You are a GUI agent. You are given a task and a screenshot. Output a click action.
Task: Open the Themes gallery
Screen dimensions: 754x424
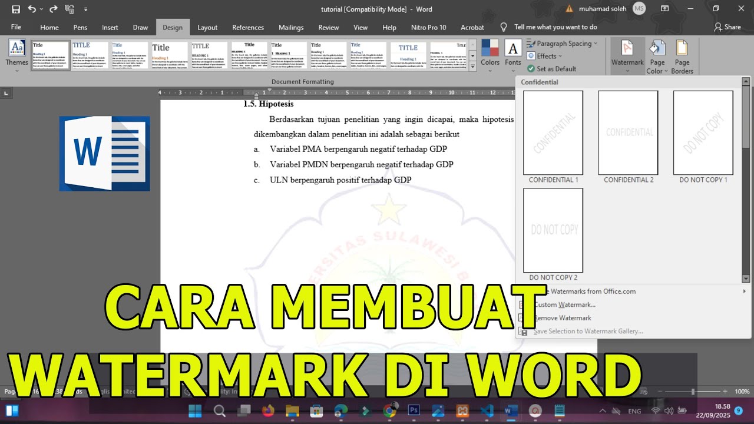click(16, 54)
